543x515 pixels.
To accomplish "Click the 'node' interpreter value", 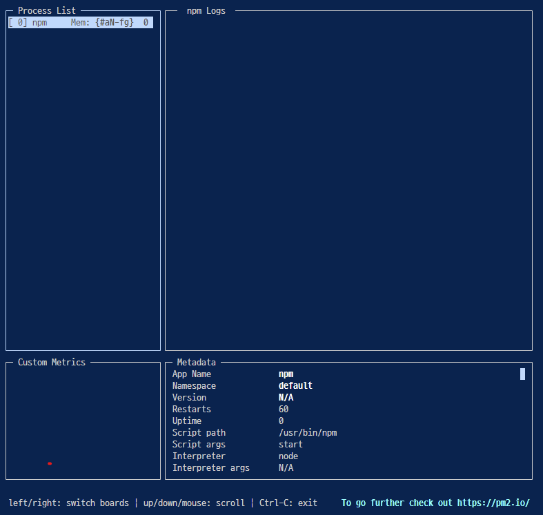I will [x=288, y=456].
